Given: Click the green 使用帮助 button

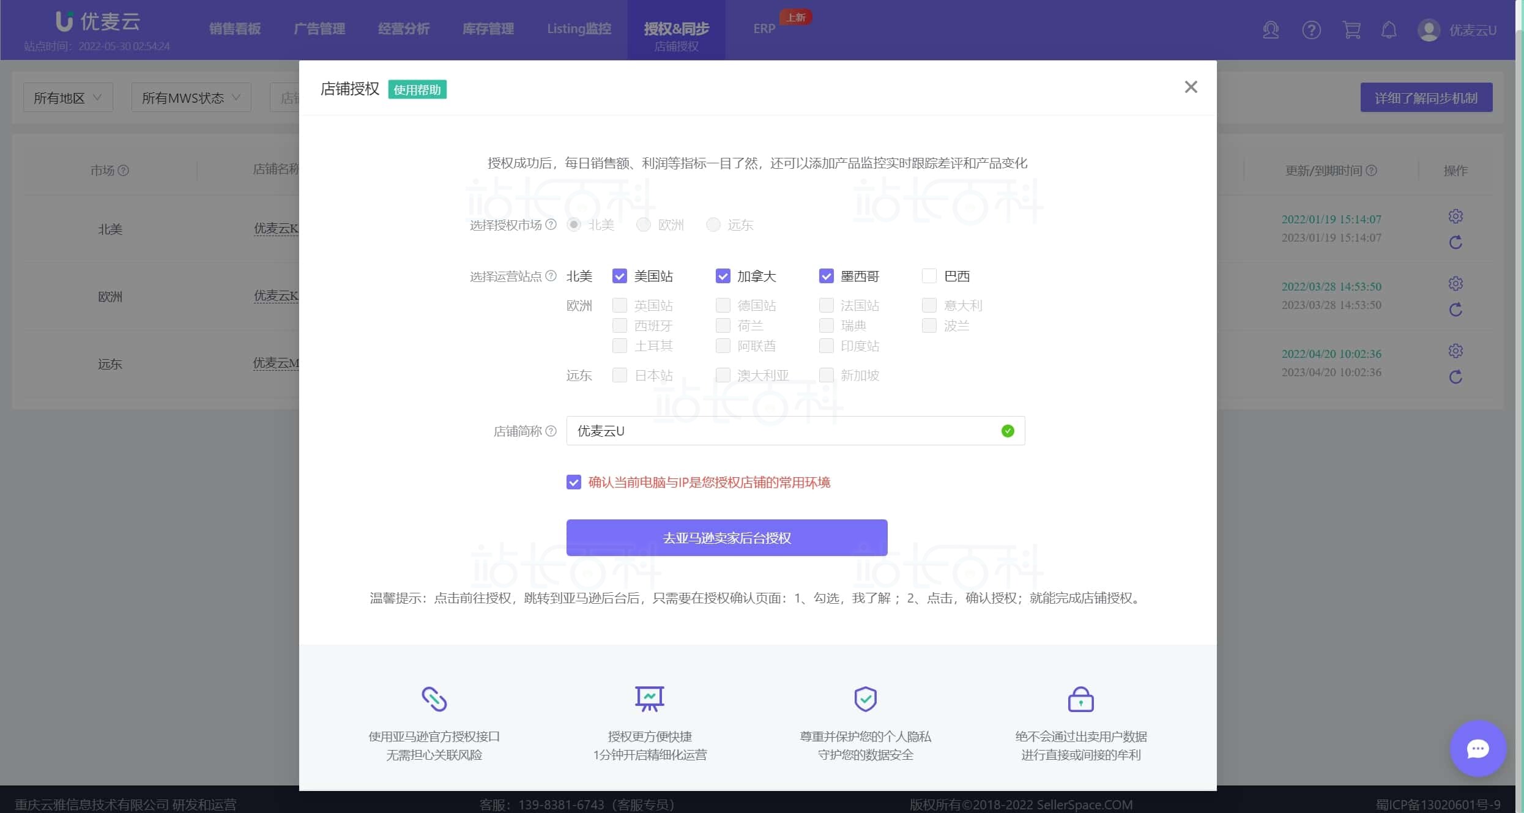Looking at the screenshot, I should [x=417, y=90].
